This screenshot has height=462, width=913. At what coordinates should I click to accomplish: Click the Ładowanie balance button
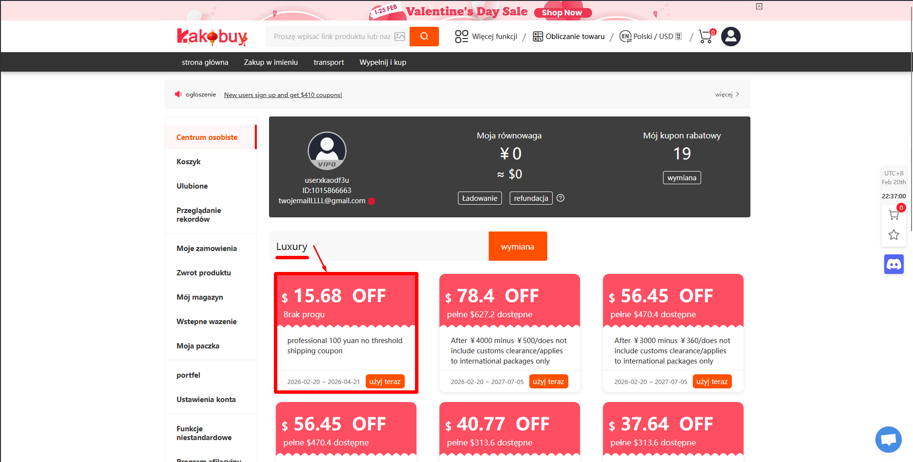[x=479, y=198]
